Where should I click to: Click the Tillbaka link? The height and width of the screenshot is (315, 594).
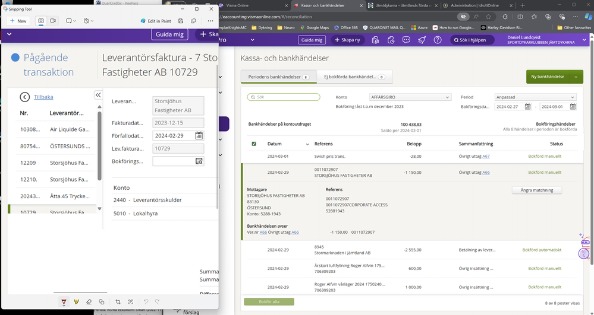tap(43, 97)
